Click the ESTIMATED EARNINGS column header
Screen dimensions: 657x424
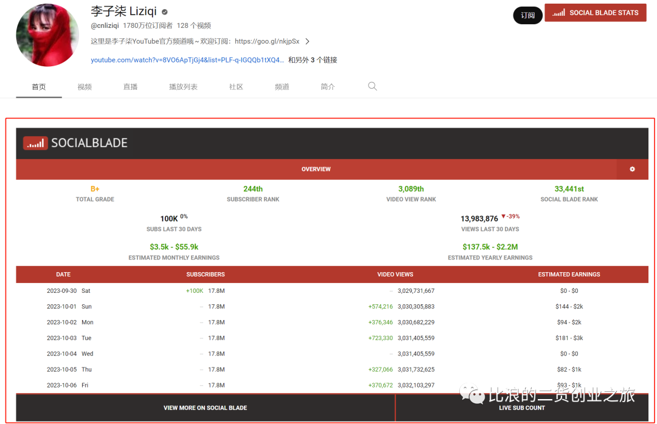(569, 275)
